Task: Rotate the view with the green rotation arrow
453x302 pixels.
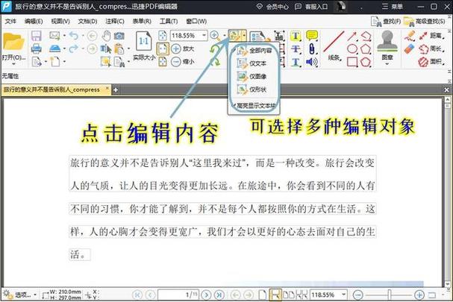Action: (x=214, y=50)
